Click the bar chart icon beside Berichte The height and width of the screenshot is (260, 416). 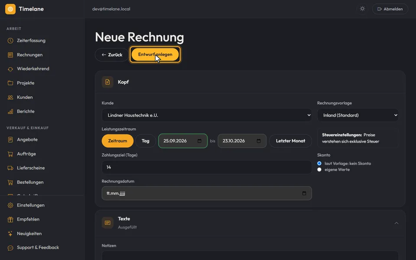(10, 111)
